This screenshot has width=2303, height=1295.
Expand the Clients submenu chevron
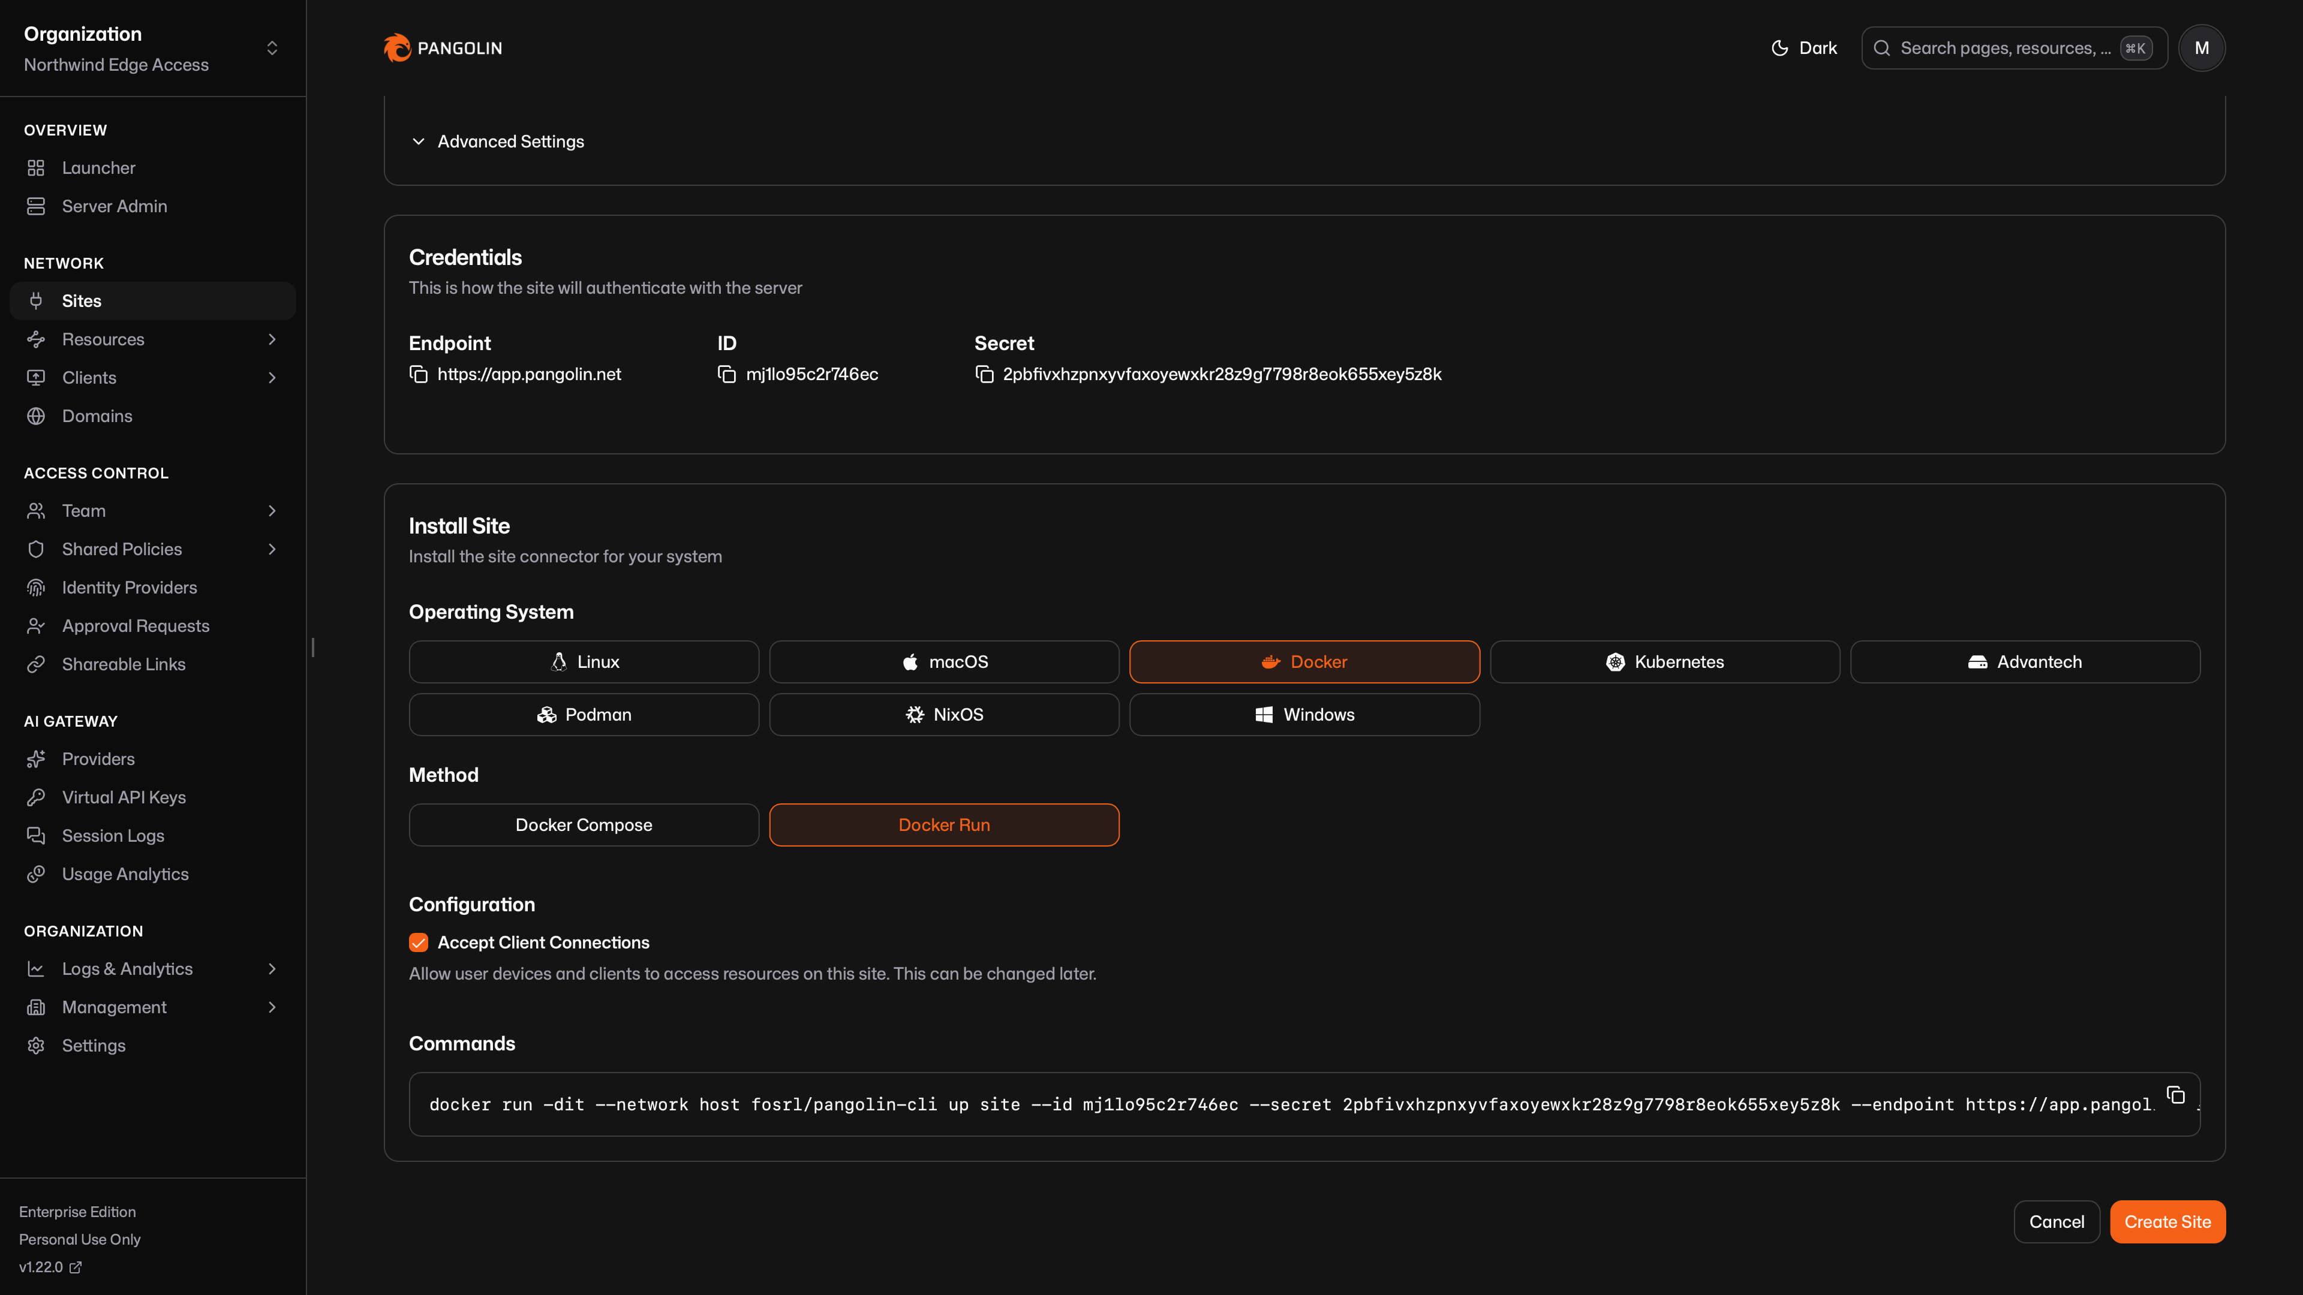coord(272,378)
